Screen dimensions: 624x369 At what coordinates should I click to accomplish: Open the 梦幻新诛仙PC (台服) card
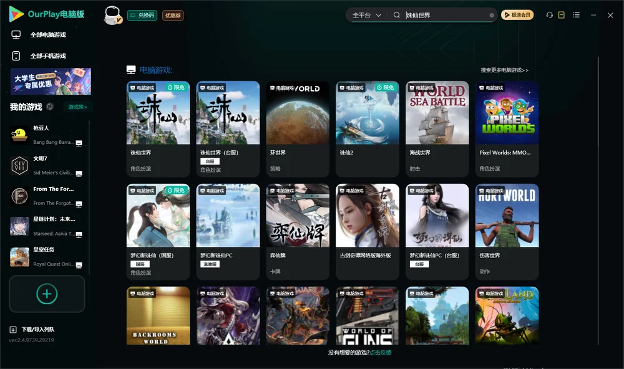tap(437, 232)
